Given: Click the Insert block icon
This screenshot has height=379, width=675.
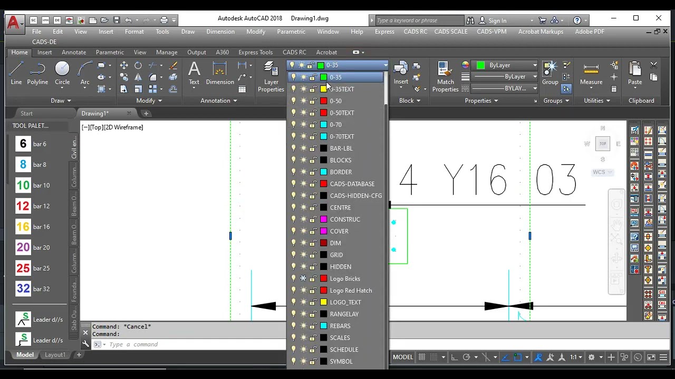Looking at the screenshot, I should point(401,73).
